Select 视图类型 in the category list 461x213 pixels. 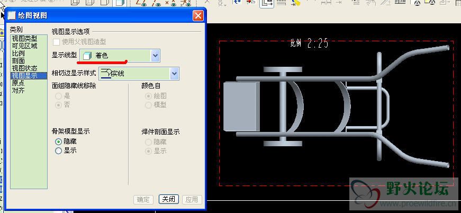coord(24,39)
